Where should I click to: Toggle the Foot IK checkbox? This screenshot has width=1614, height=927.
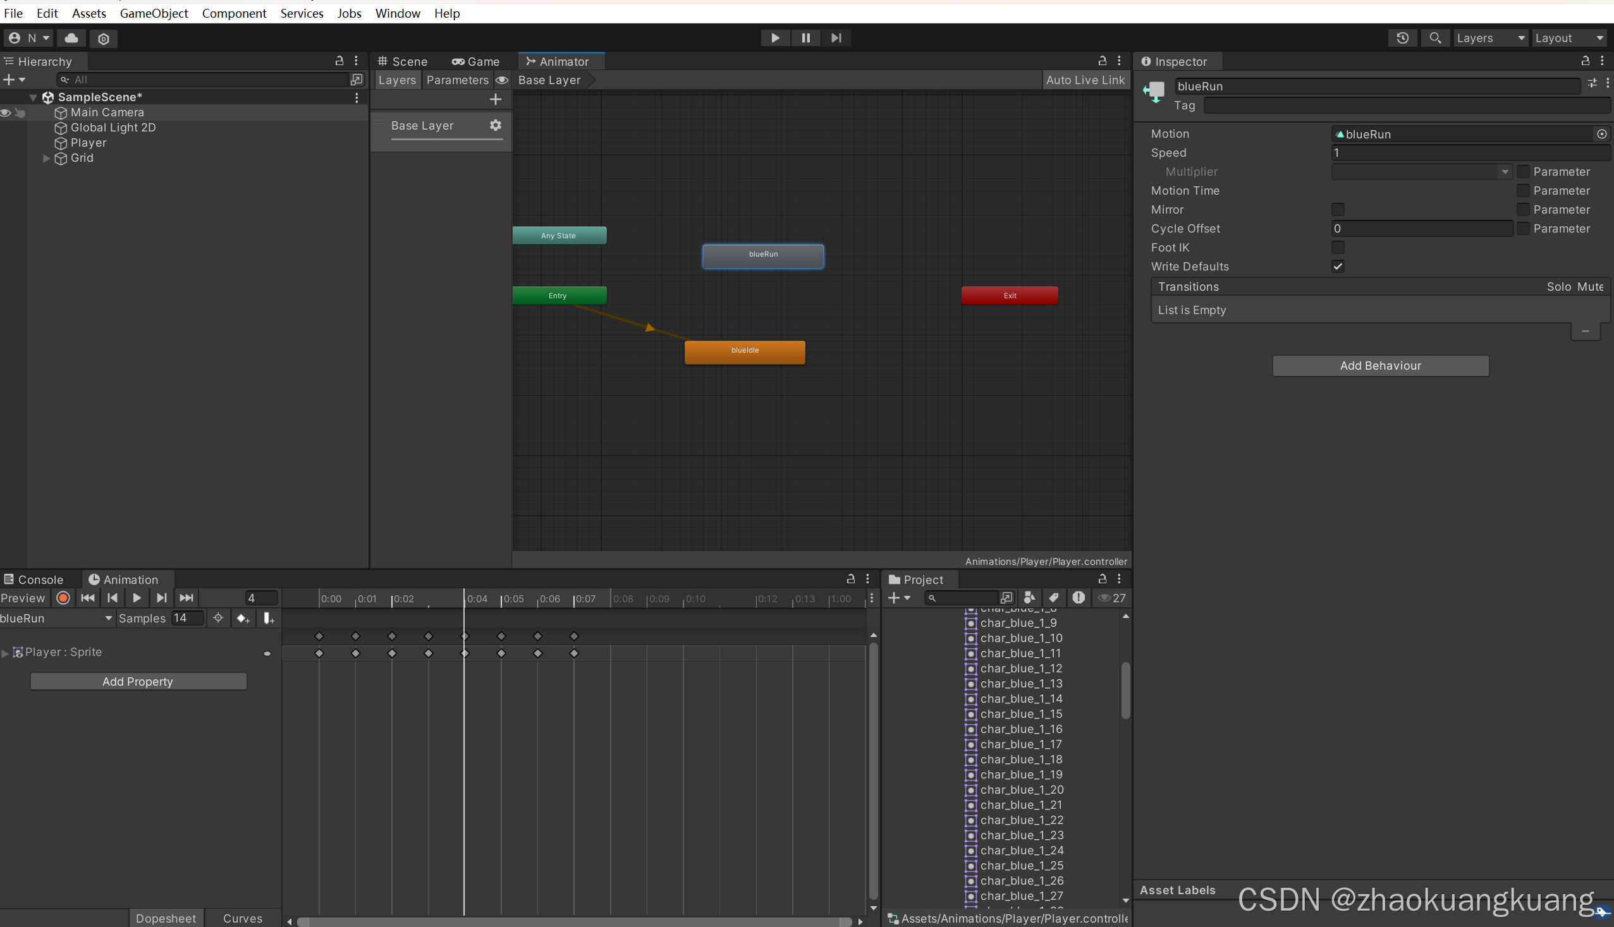[1338, 248]
